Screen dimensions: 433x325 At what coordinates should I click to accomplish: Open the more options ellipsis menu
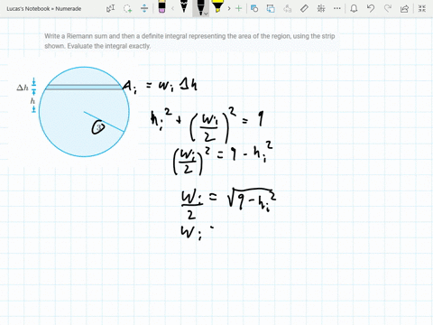(337, 8)
